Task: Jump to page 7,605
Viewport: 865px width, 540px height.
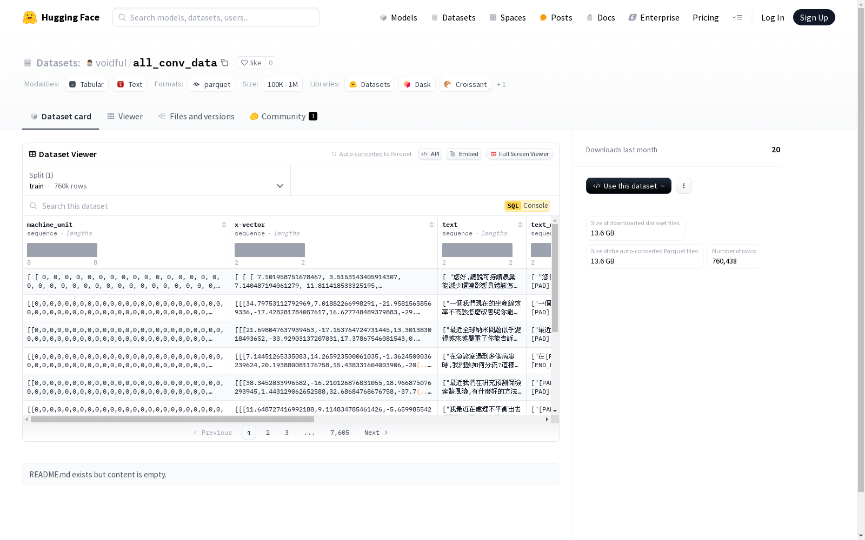Action: (340, 433)
